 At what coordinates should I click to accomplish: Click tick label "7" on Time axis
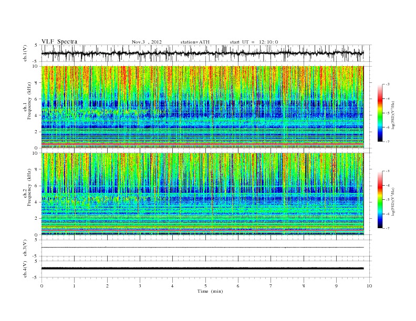click(271, 286)
